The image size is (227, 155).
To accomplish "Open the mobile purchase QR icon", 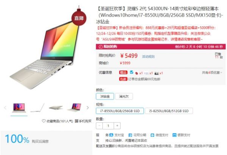I will (x=76, y=121).
